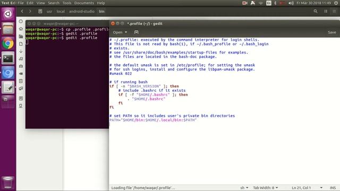Go forward in Files window

click(x=30, y=11)
